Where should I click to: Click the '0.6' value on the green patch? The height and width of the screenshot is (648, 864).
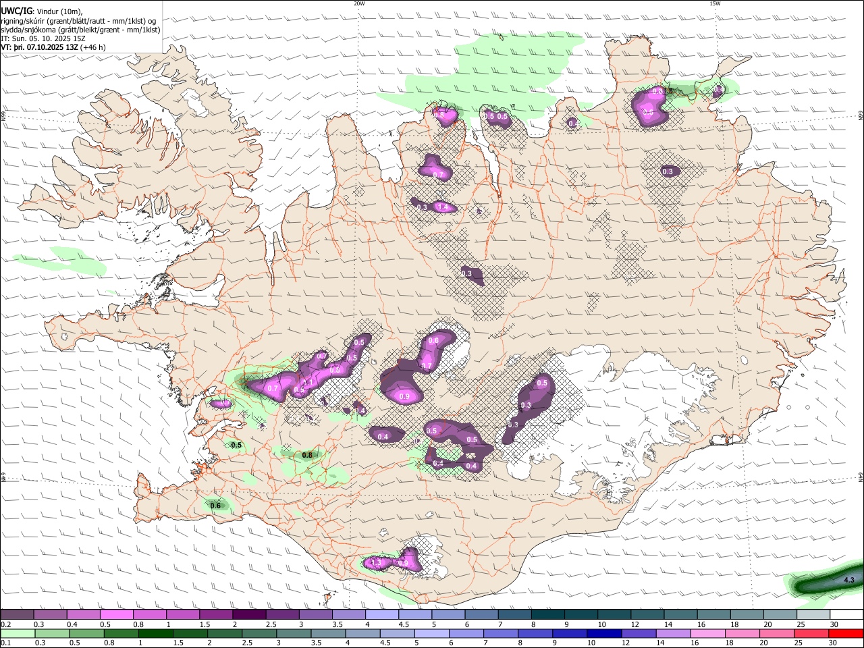pos(215,506)
